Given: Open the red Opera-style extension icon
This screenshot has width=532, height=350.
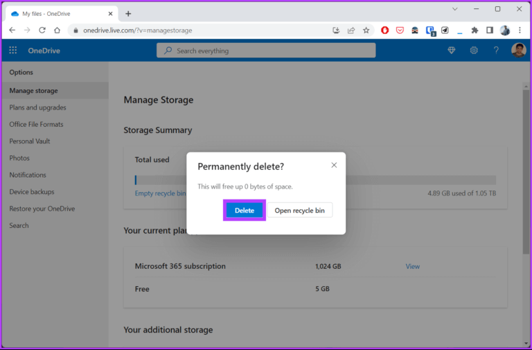Looking at the screenshot, I should pos(384,30).
